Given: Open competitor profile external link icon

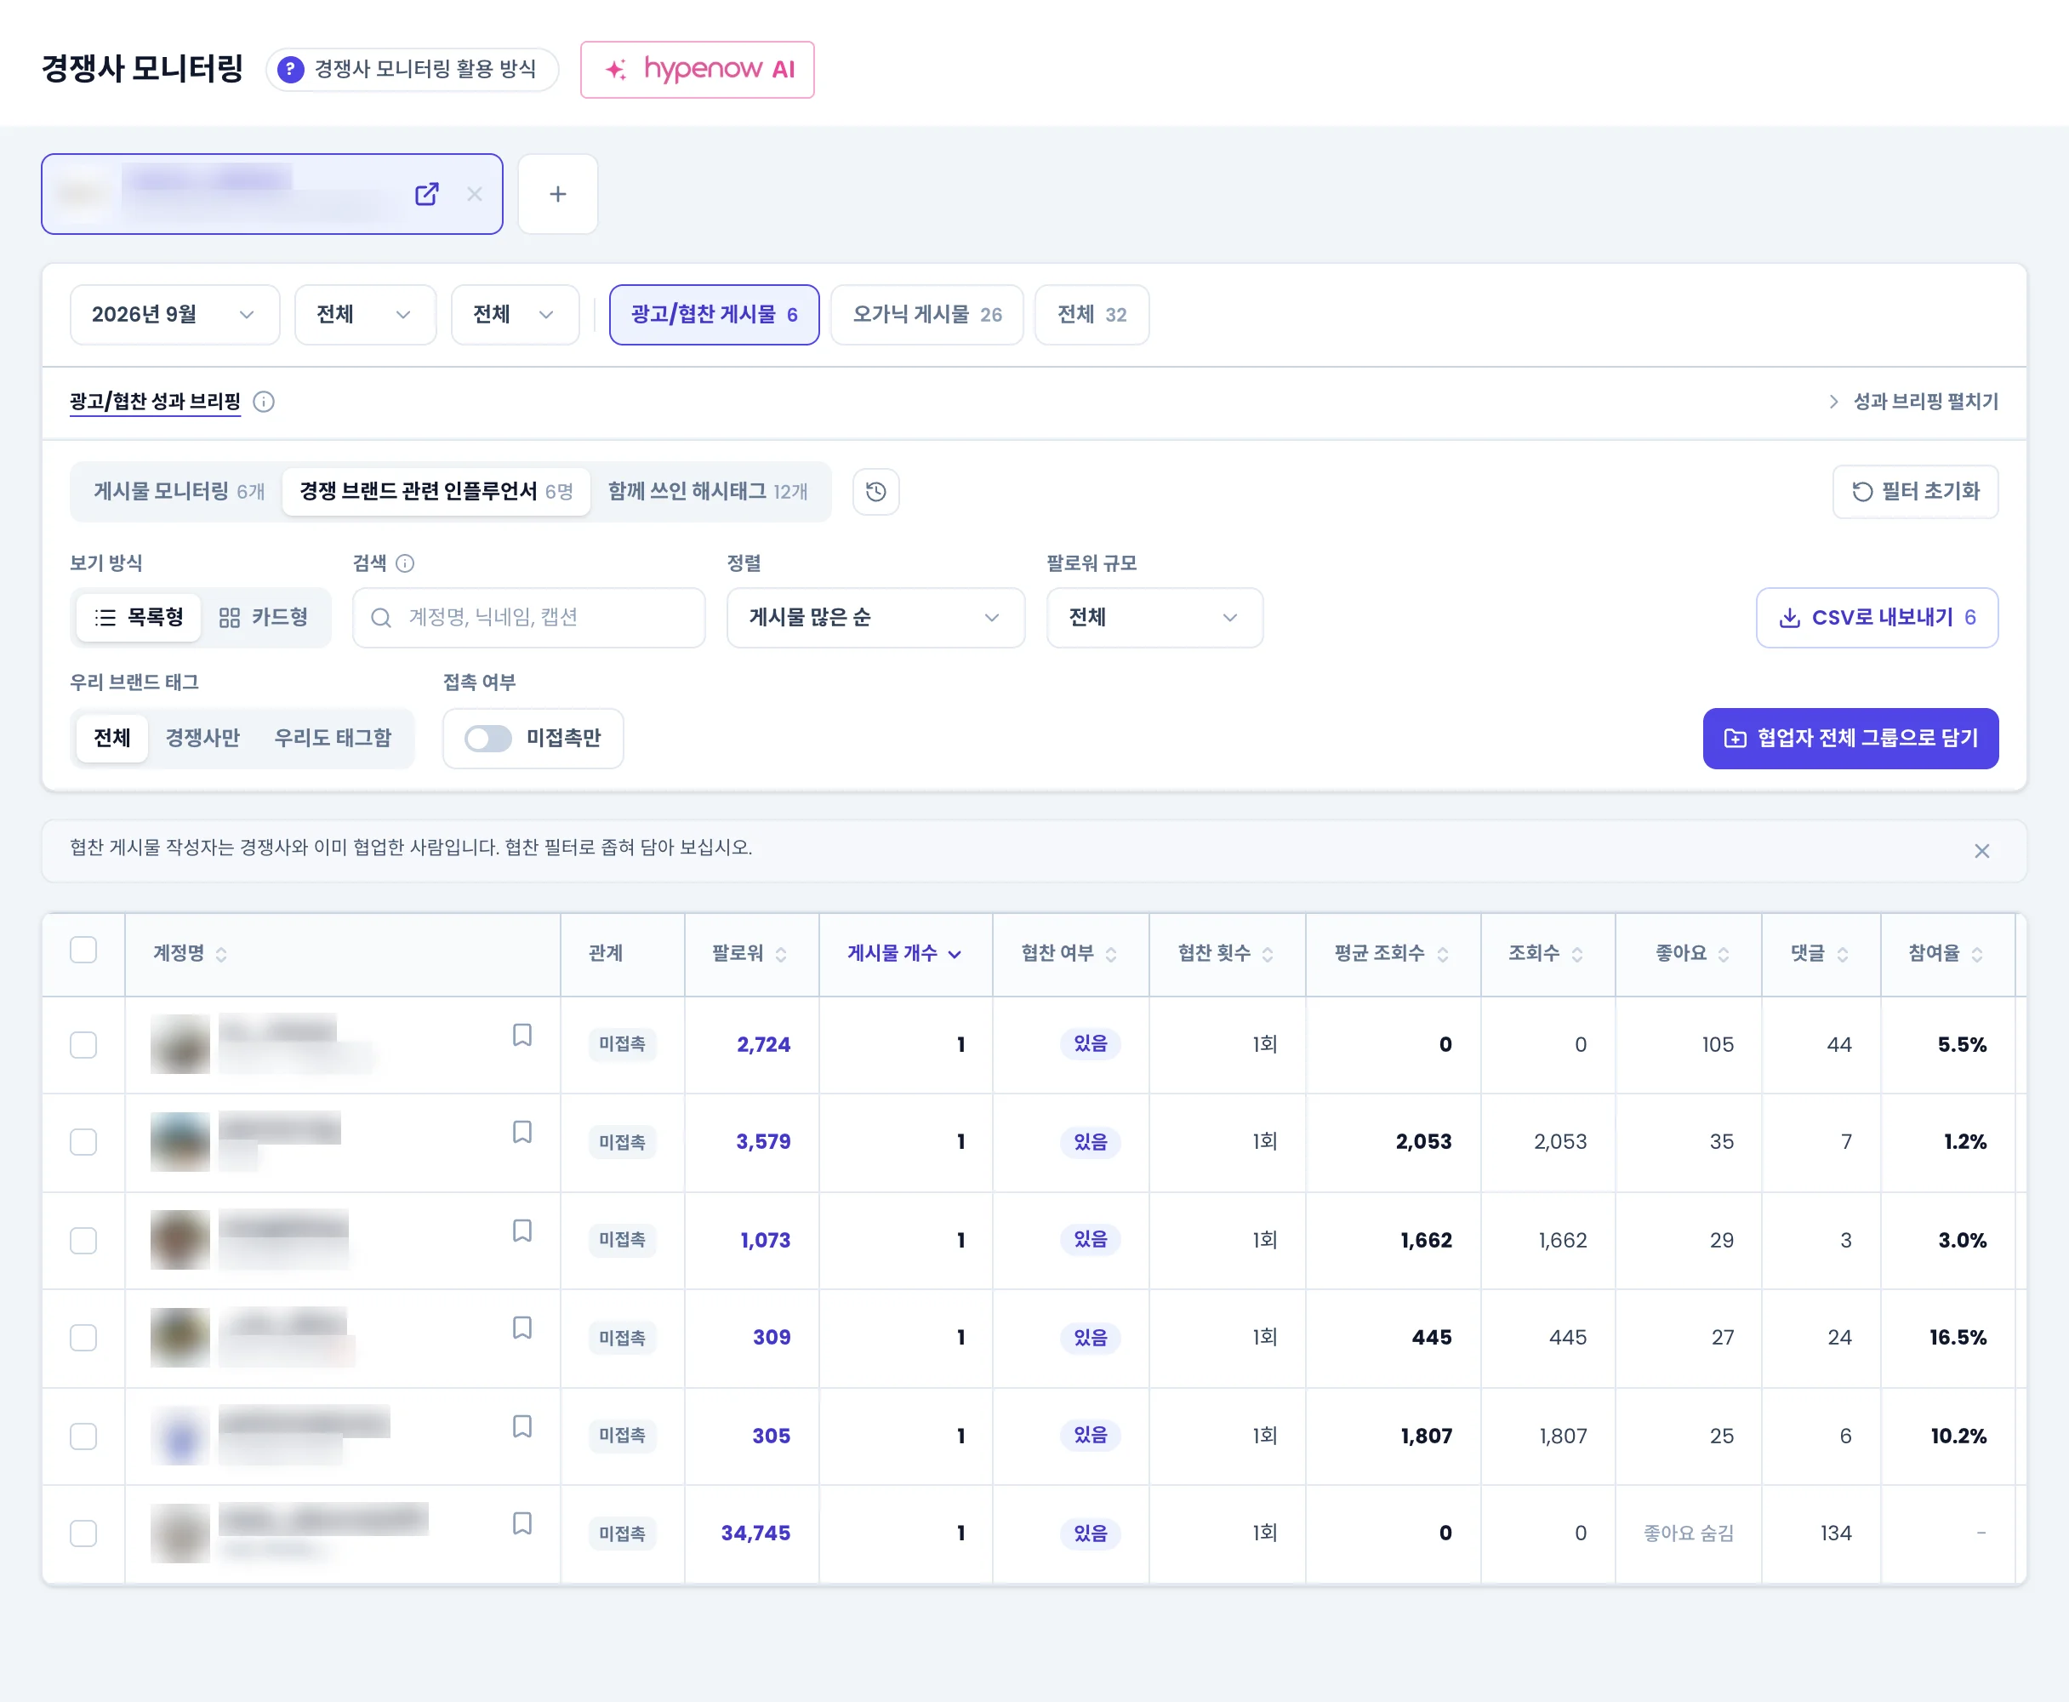Looking at the screenshot, I should 426,194.
